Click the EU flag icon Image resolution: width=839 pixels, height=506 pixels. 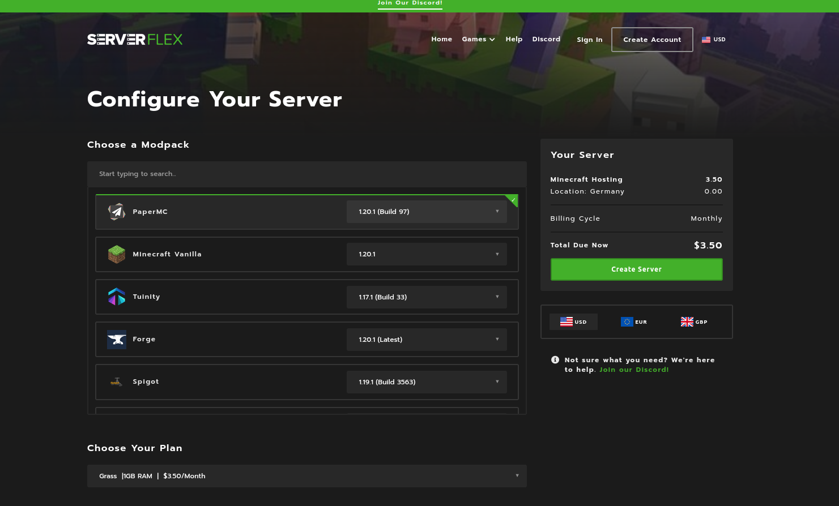coord(627,322)
